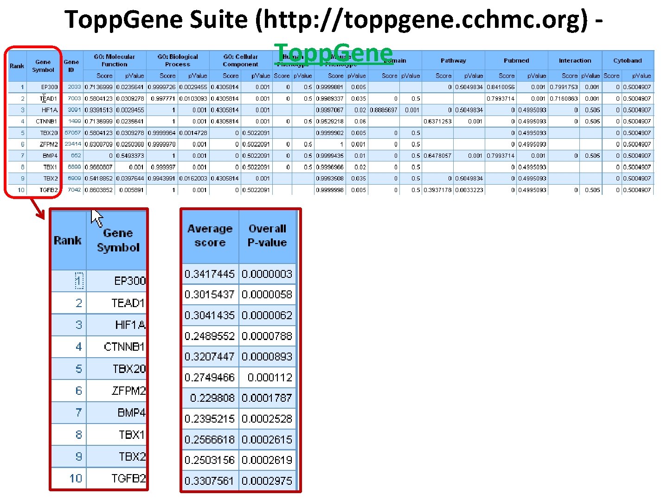Viewport: 668px width, 501px height.
Task: Select the GO: Molecular Function column header
Action: coord(115,60)
